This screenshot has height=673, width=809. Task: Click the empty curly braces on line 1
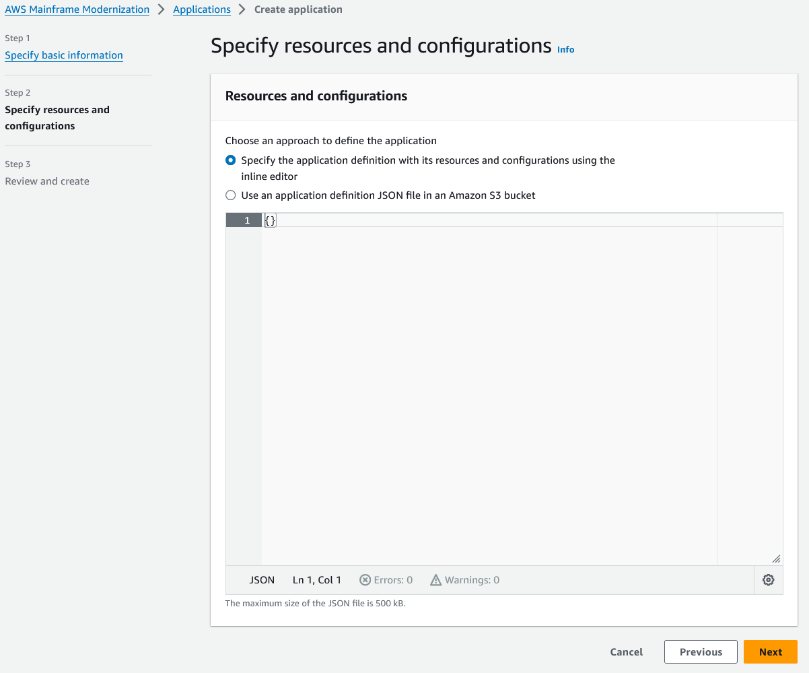point(270,220)
